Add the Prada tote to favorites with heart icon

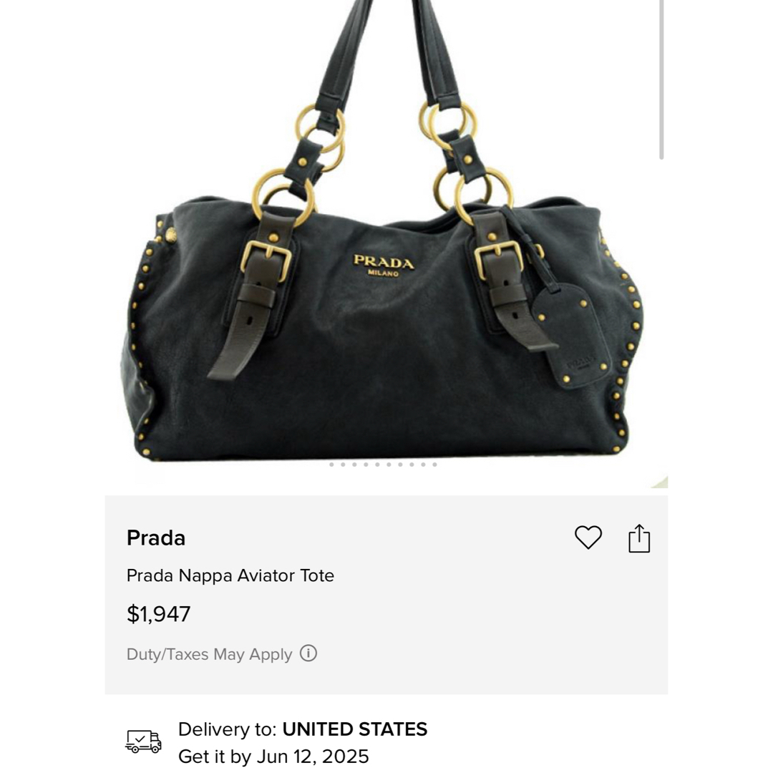(588, 538)
